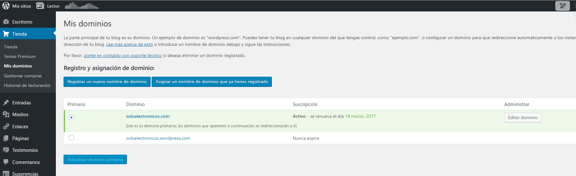The image size is (576, 176).
Task: Open Gestionar compras submenu item
Action: [x=23, y=76]
